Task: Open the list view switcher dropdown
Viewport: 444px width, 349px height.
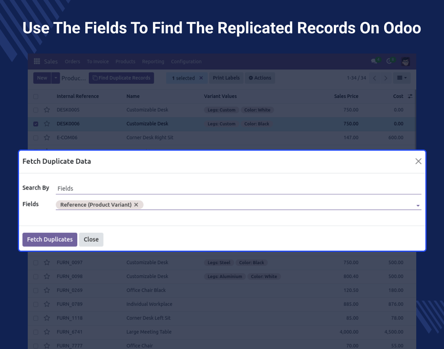Action: pos(402,78)
